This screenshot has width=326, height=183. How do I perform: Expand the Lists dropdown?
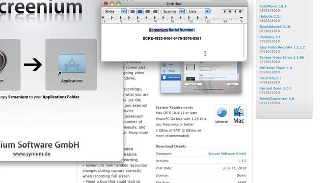point(199,11)
